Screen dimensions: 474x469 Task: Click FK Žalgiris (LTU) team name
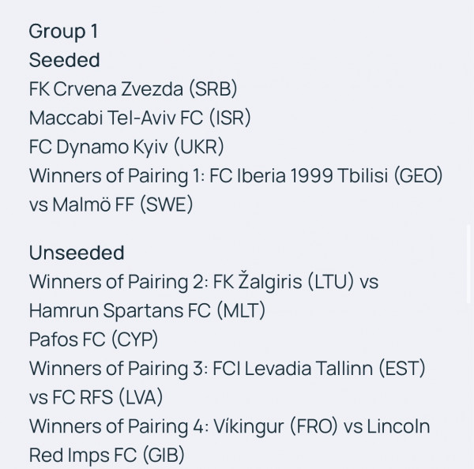click(284, 282)
